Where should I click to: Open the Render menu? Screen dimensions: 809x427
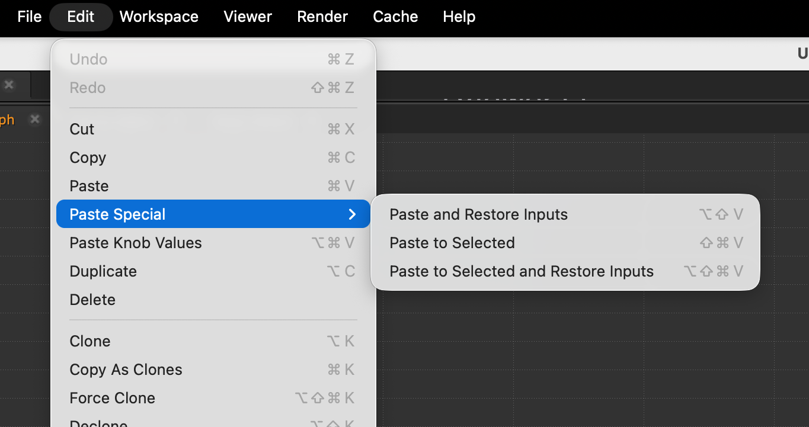(x=322, y=17)
